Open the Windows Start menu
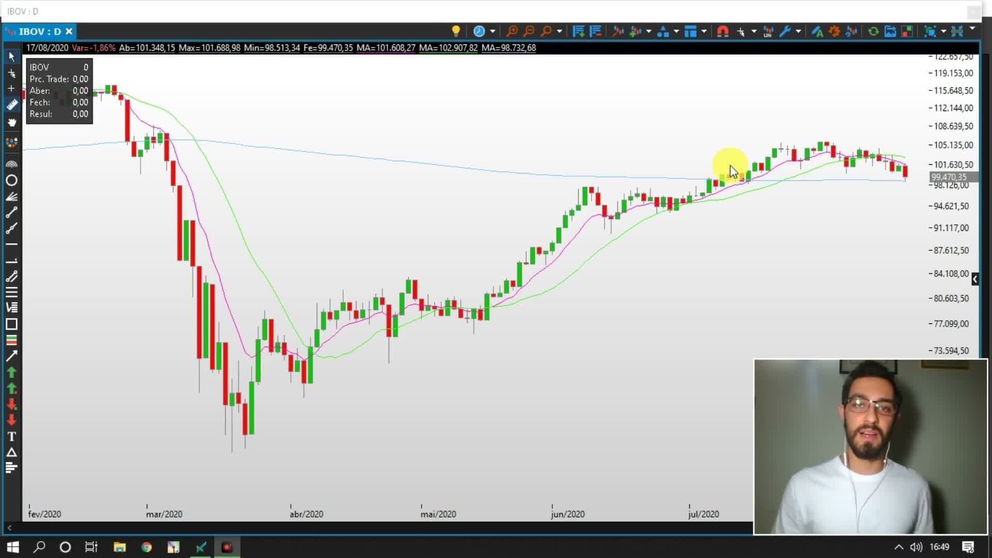 13,547
